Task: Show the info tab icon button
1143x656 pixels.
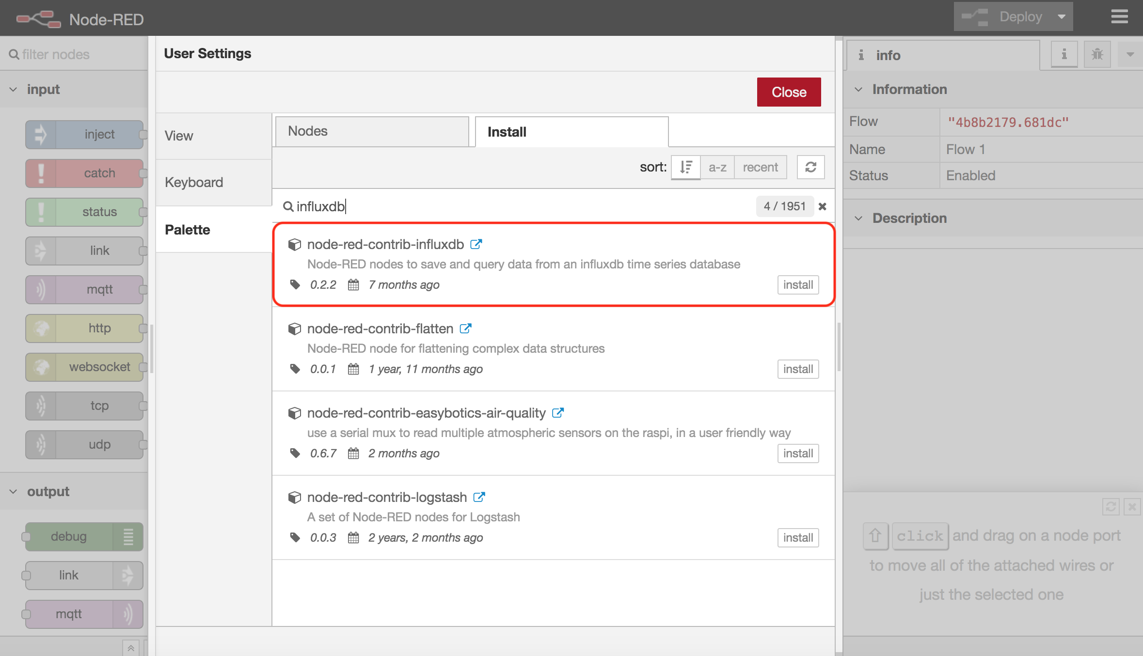Action: pos(1064,54)
